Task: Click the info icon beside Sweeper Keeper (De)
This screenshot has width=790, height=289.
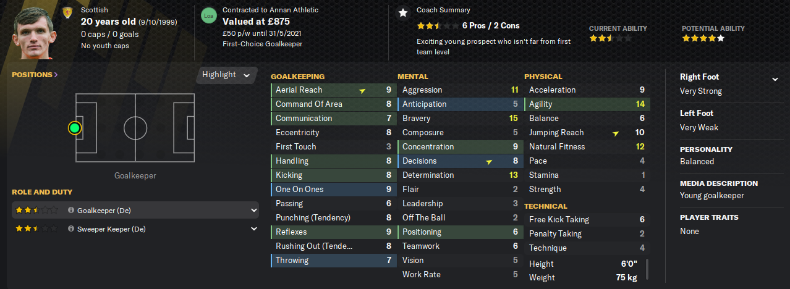Action: tap(71, 229)
